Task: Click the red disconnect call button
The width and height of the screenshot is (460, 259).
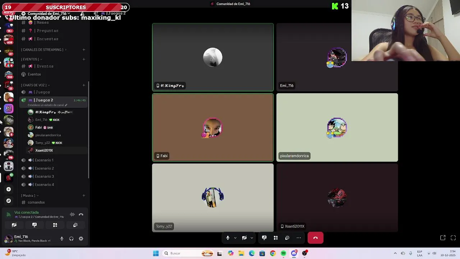Action: [x=316, y=238]
